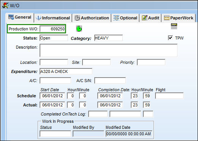Click the middle Completed OnTech Log field
Image resolution: width=198 pixels, height=141 pixels.
click(x=125, y=114)
